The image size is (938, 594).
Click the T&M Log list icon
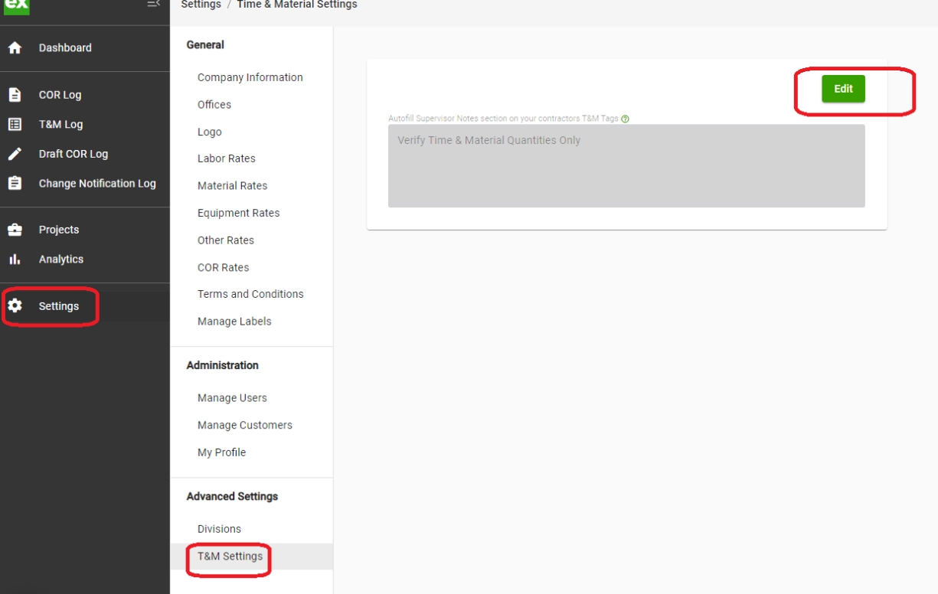click(x=15, y=124)
